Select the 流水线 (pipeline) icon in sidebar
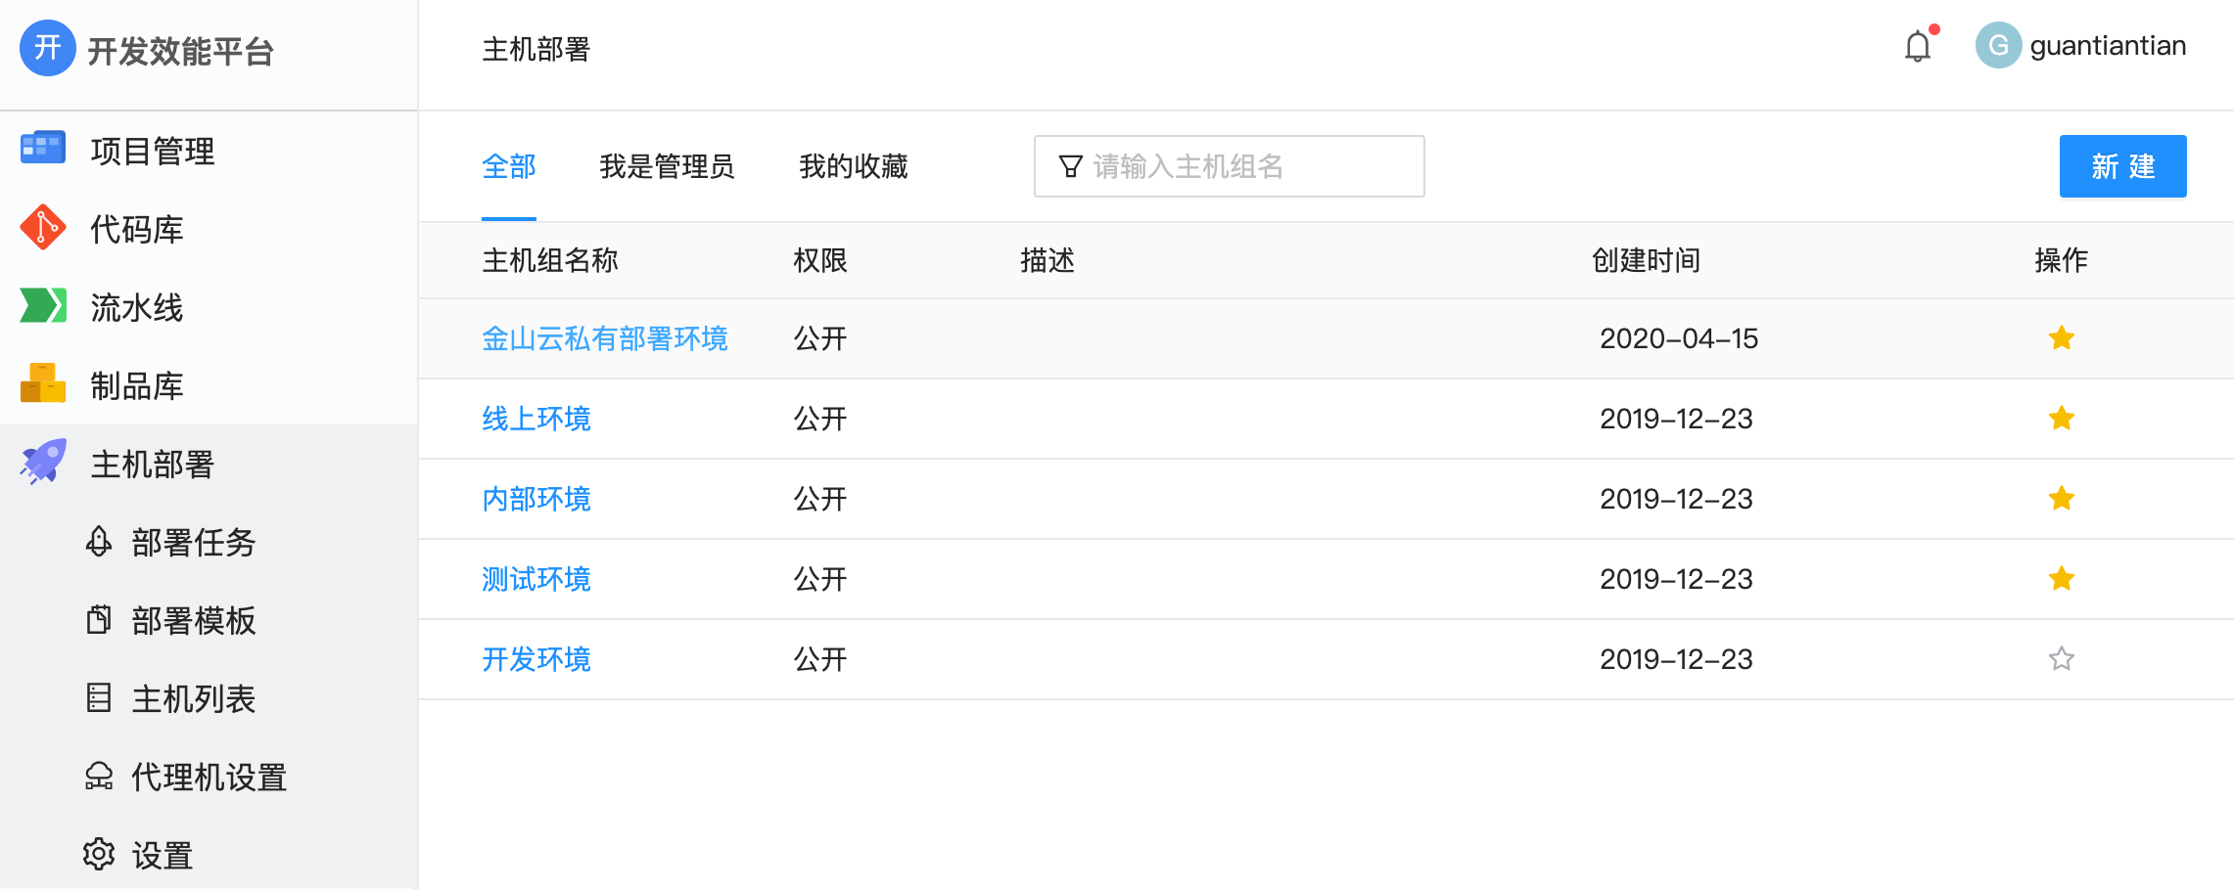 coord(43,306)
